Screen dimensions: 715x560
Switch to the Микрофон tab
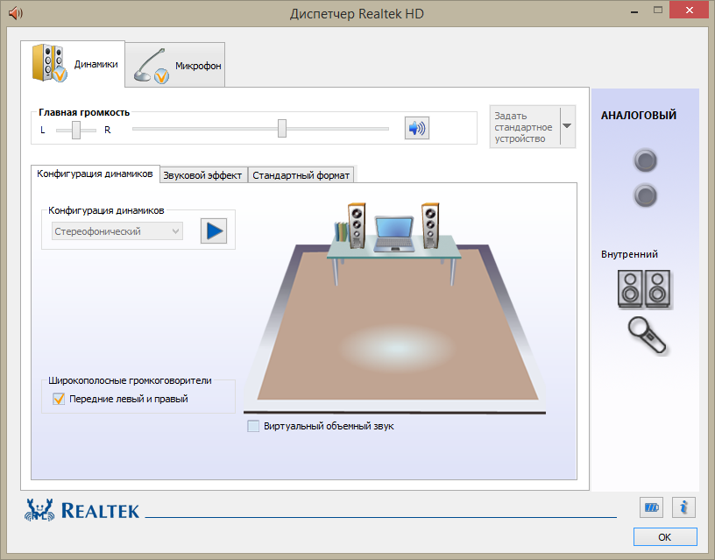pyautogui.click(x=174, y=63)
